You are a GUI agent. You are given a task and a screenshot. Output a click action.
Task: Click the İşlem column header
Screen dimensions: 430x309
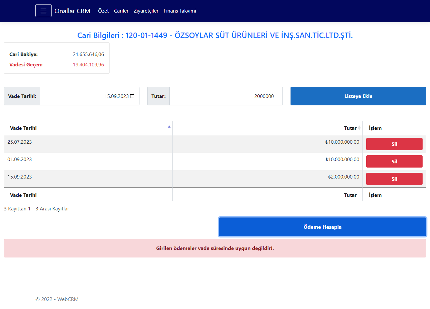click(394, 128)
